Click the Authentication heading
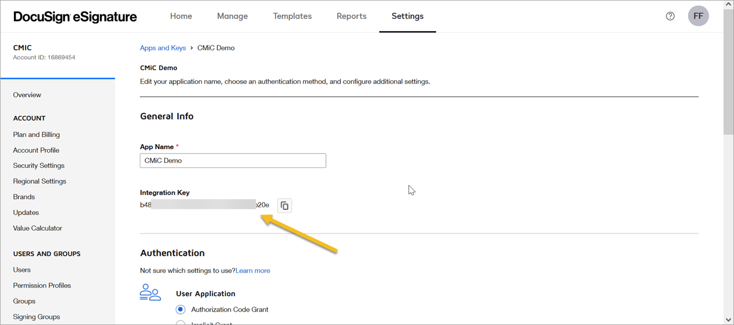The height and width of the screenshot is (325, 734). tap(172, 253)
